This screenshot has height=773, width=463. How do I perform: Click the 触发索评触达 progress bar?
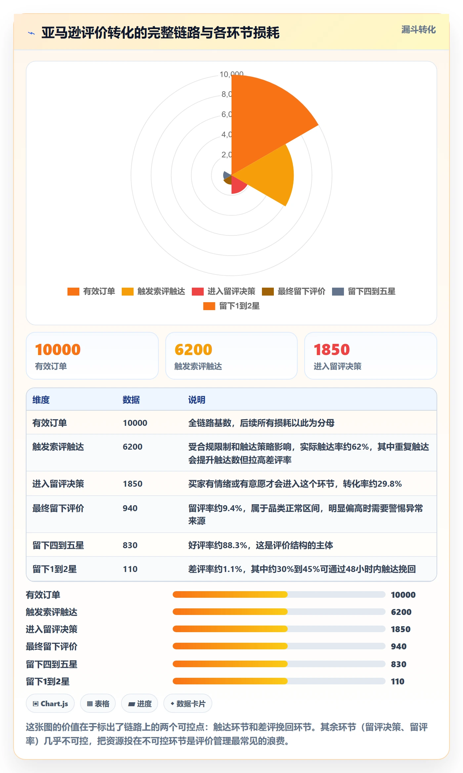pyautogui.click(x=279, y=612)
